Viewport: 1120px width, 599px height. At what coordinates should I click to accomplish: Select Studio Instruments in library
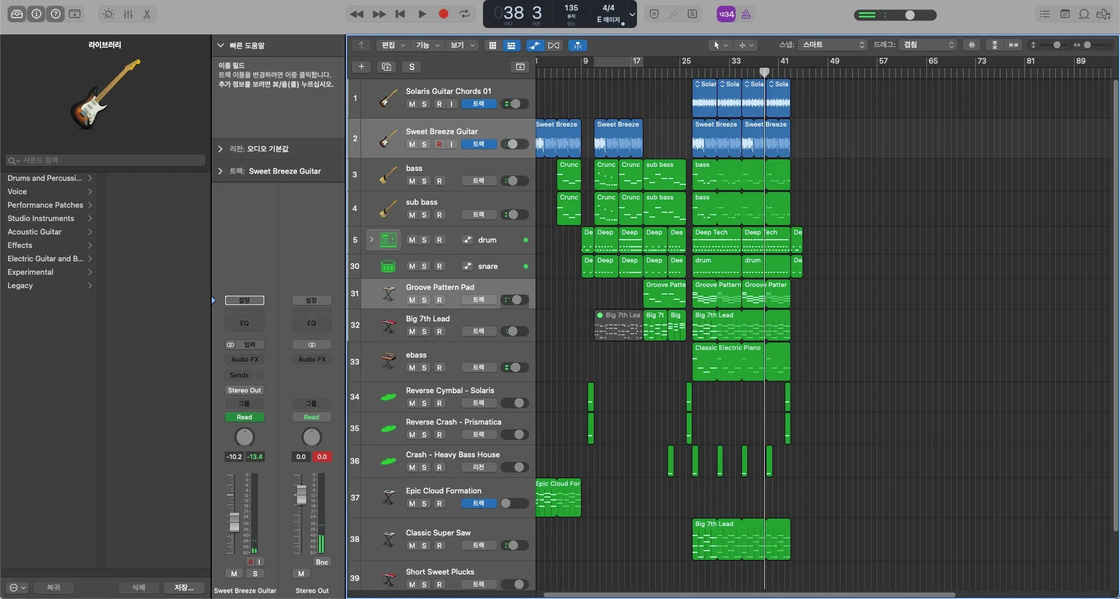tap(41, 218)
